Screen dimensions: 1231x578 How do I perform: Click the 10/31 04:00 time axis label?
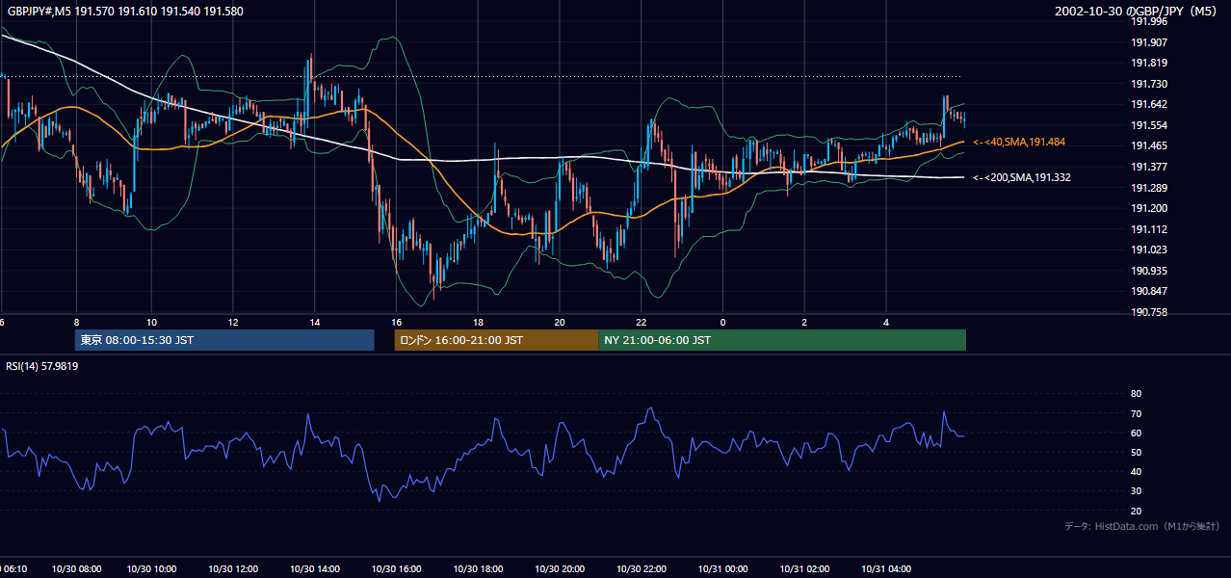click(x=885, y=569)
